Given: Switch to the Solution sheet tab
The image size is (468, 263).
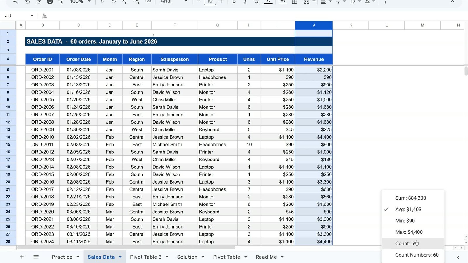Looking at the screenshot, I should [187, 257].
